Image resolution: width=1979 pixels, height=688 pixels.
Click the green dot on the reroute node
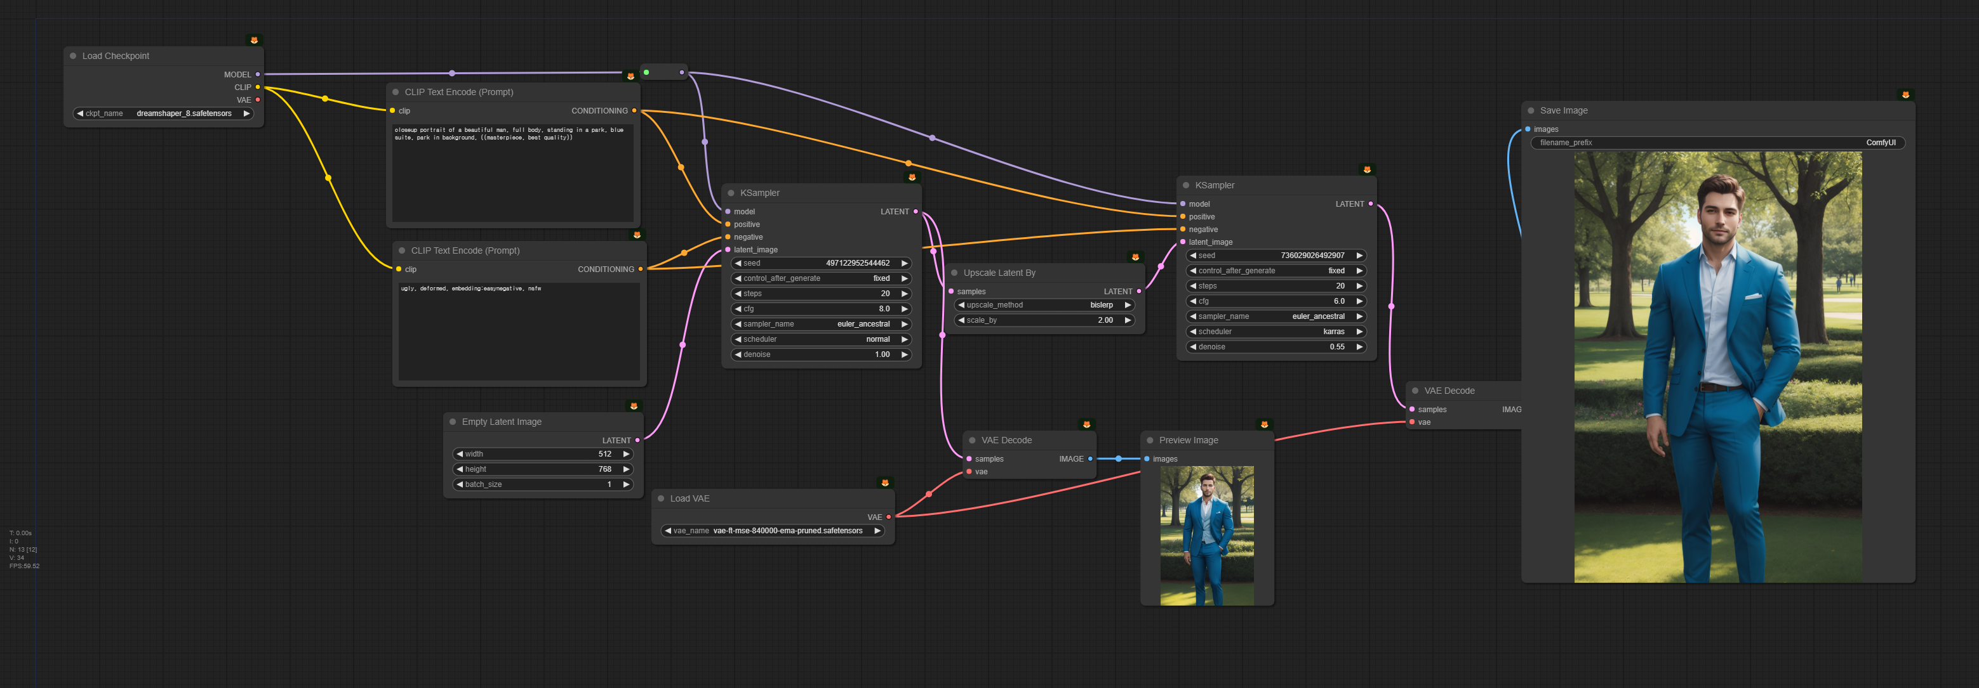click(647, 73)
